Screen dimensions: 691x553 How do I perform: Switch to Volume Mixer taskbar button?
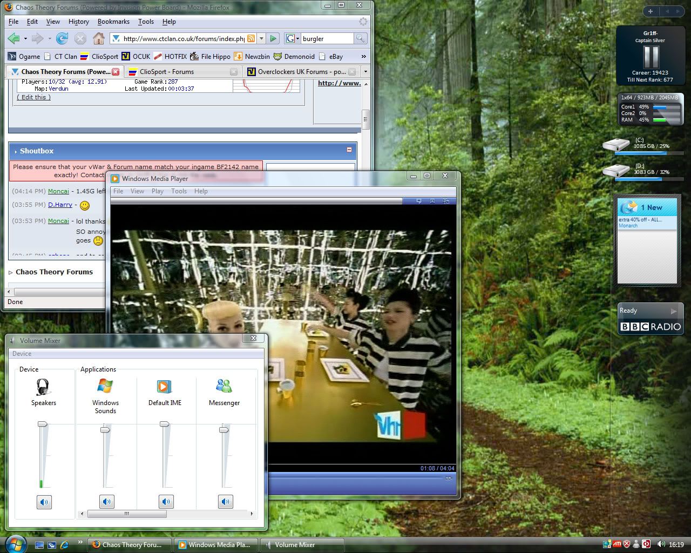tap(301, 545)
